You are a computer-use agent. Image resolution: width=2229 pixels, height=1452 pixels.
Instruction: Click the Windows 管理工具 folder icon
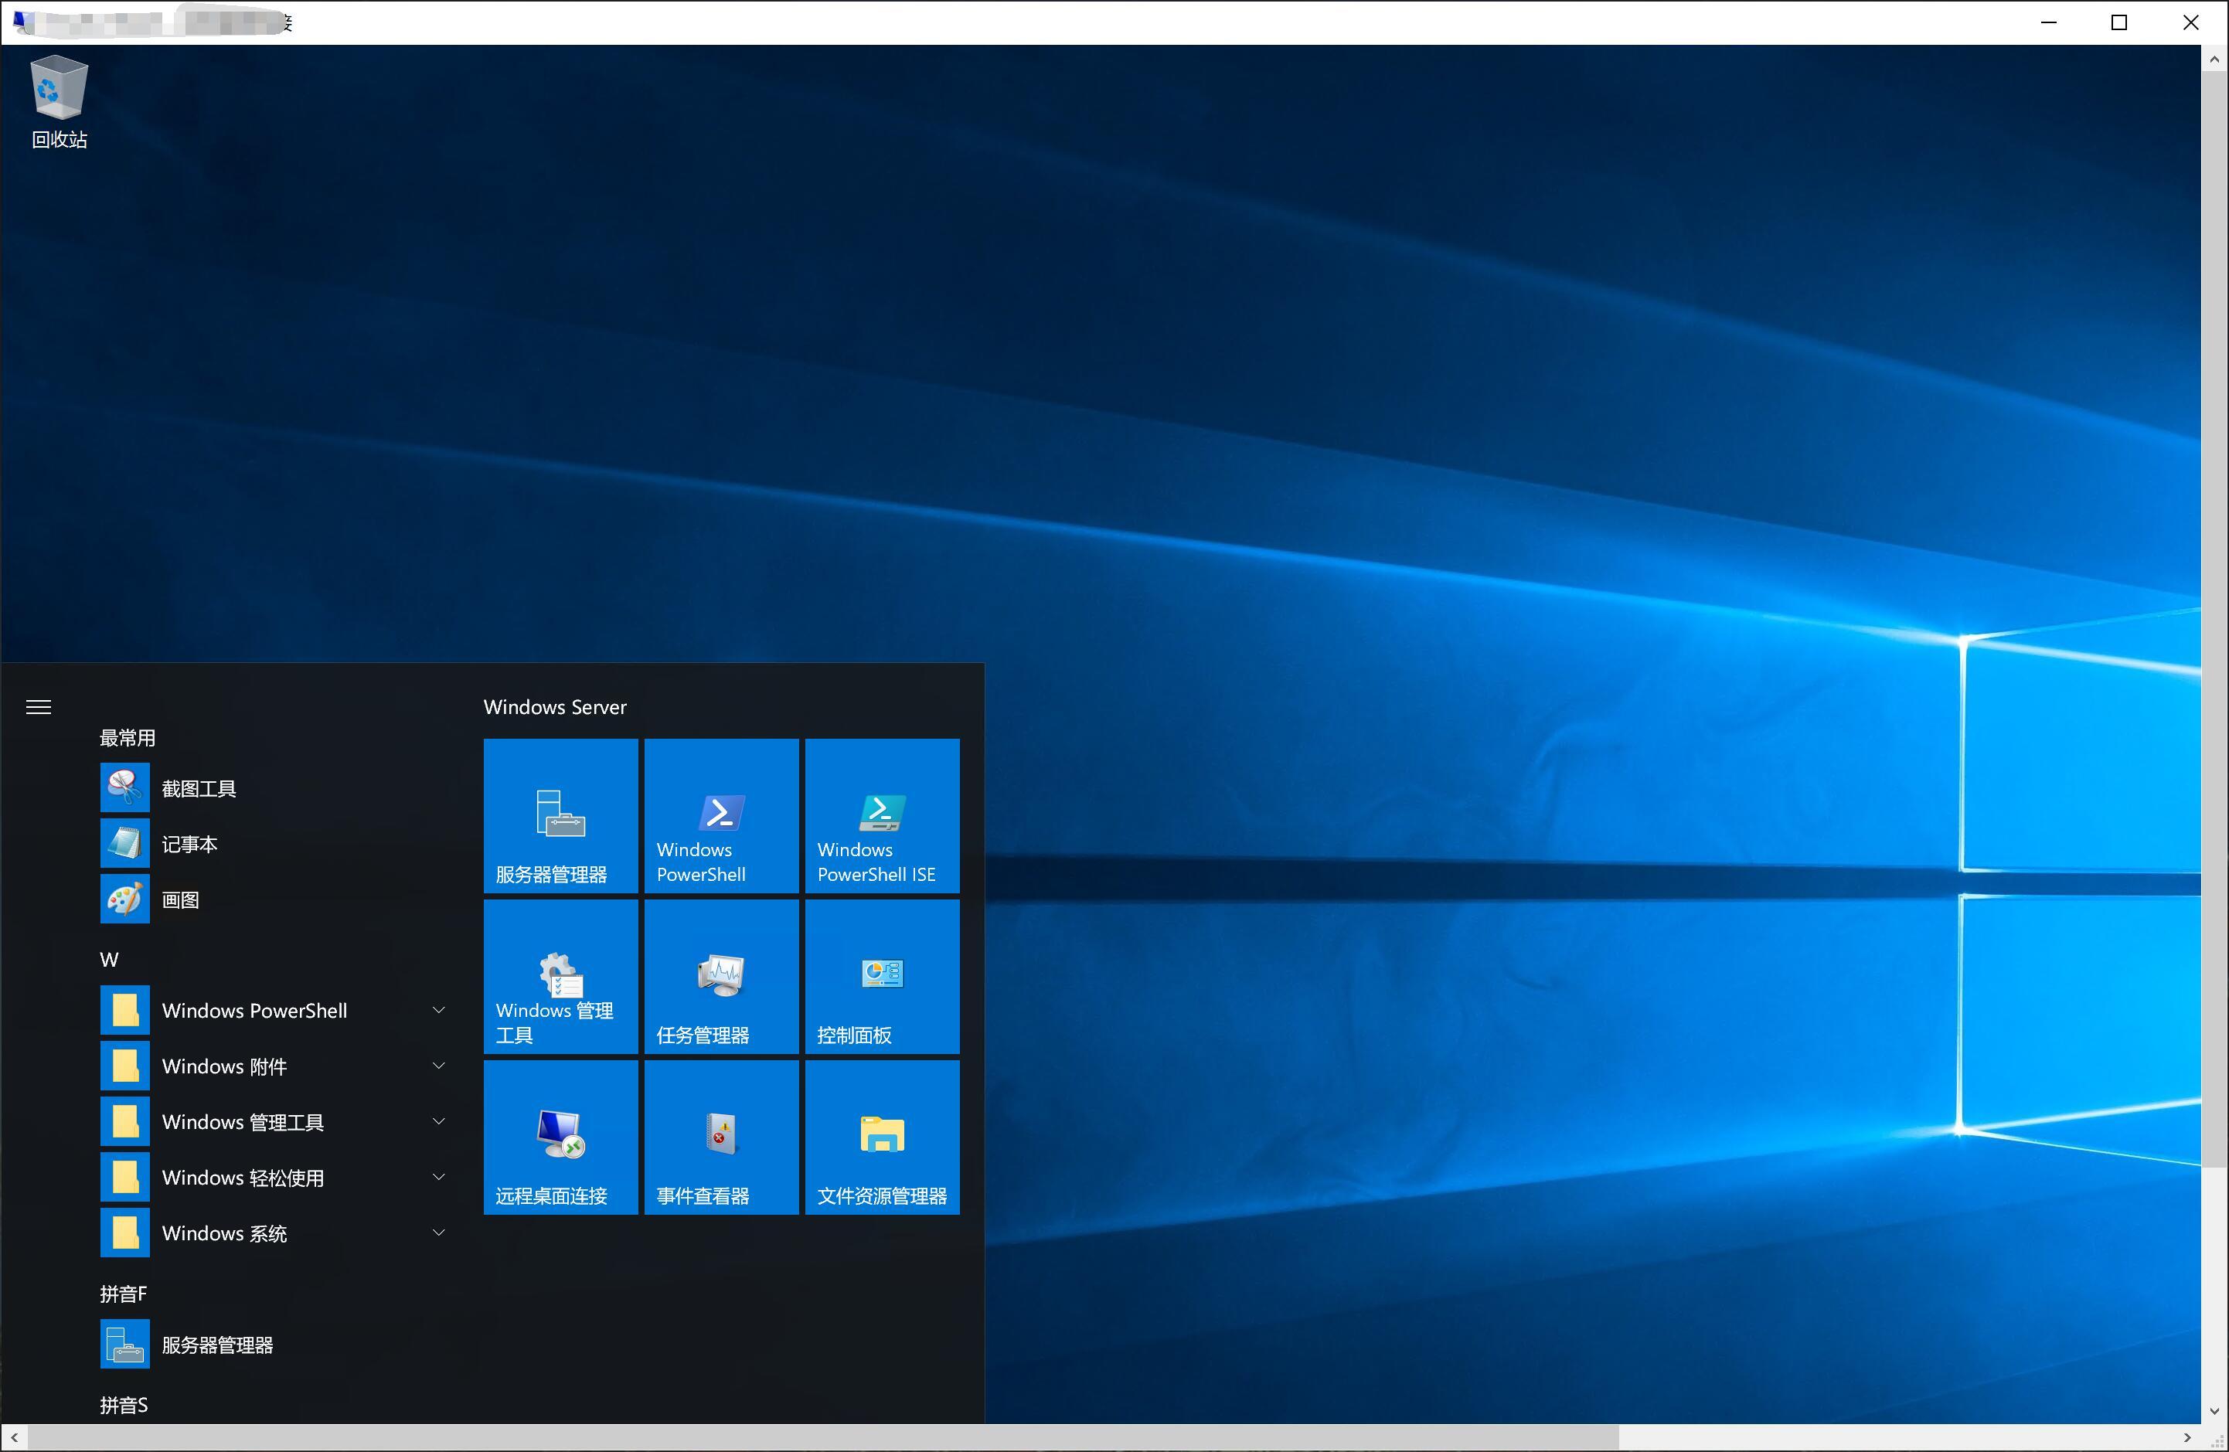(x=124, y=1121)
